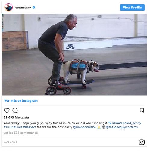147x151 pixels.
Task: Open the #Respect hashtag
Action: [x=30, y=127]
